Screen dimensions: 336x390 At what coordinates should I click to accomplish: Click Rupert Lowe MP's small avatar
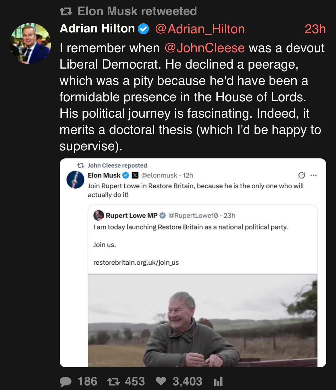[x=99, y=215]
